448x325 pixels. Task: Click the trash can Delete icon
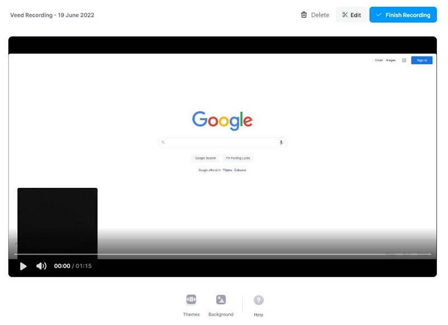coord(304,15)
